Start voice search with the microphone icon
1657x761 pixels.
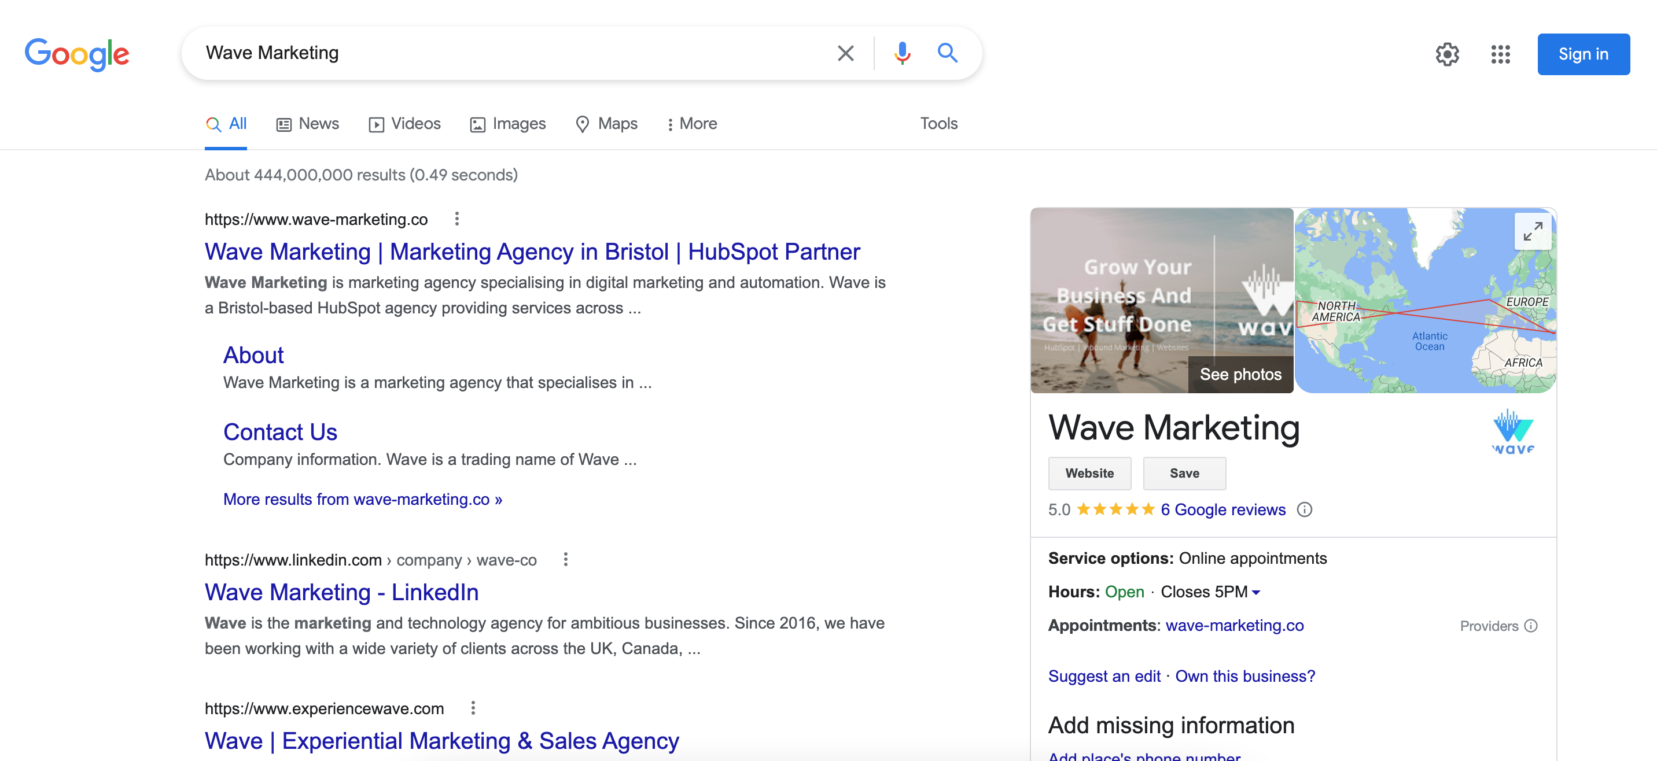tap(902, 53)
